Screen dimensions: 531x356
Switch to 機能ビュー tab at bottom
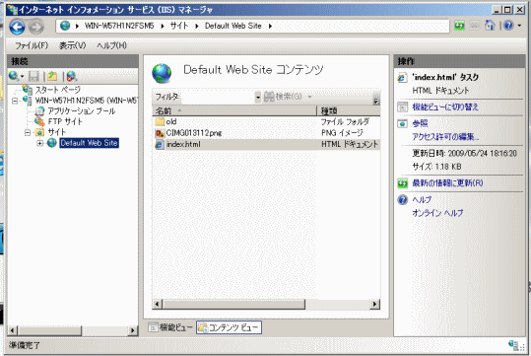(170, 327)
